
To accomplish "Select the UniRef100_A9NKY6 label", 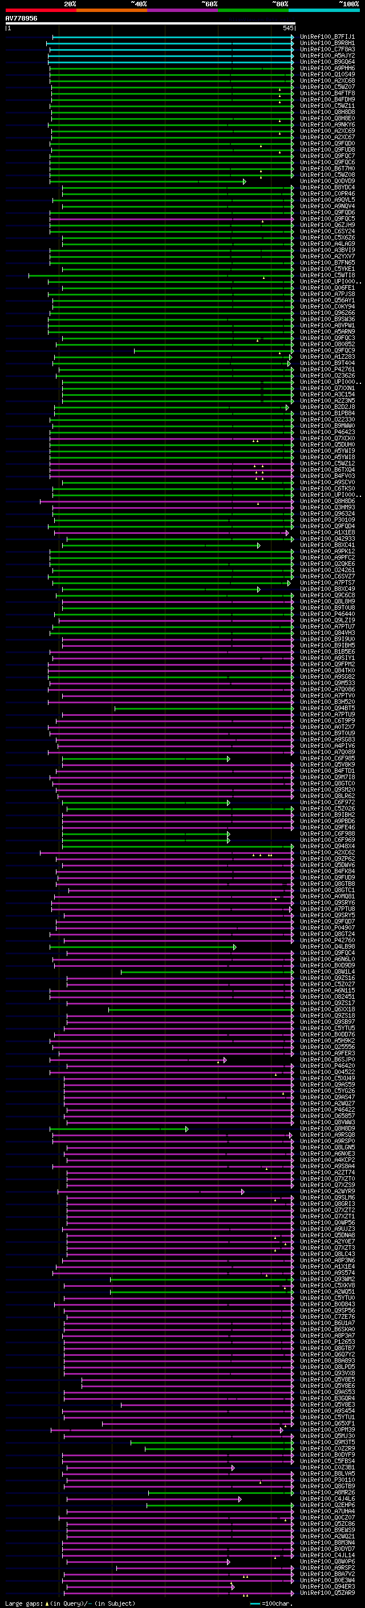I will (x=327, y=125).
